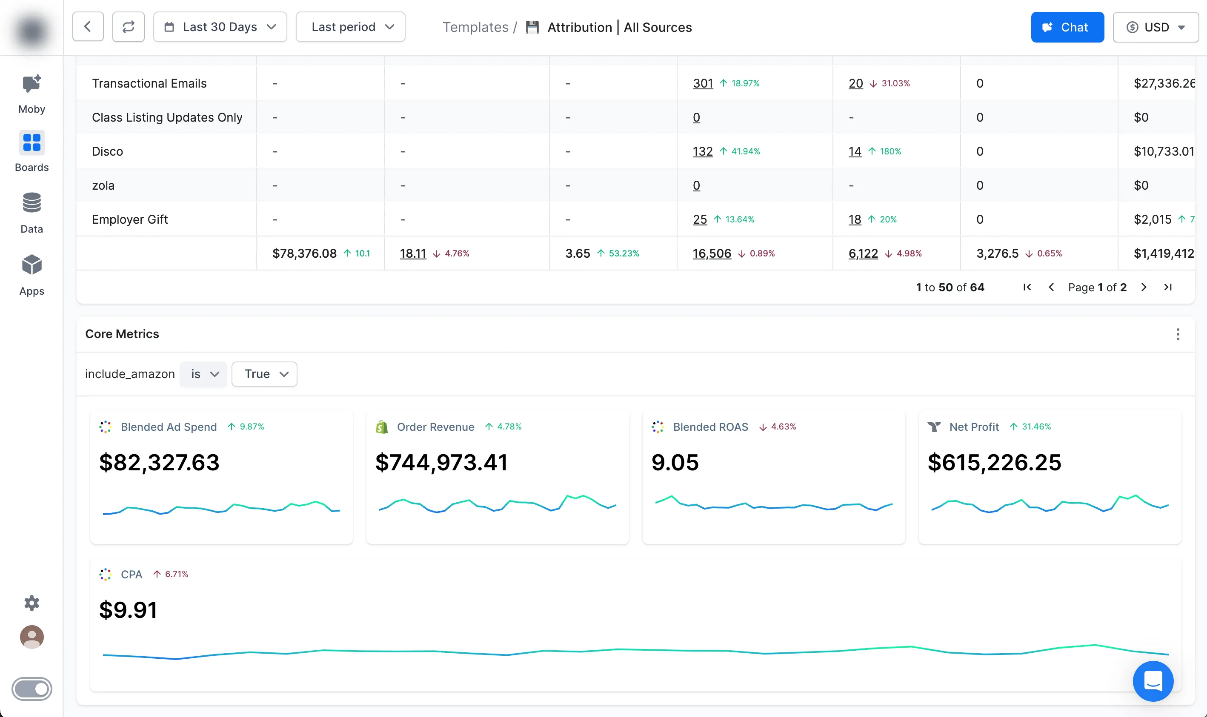Open Core Metrics three-dot options menu
Viewport: 1207px width, 717px height.
[1178, 334]
